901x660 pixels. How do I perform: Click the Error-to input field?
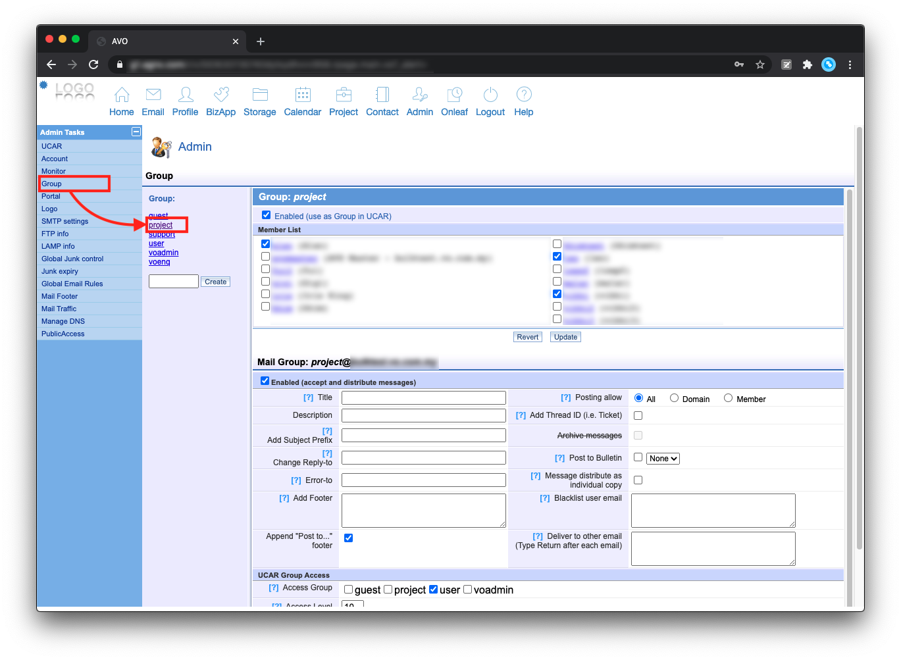tap(424, 480)
